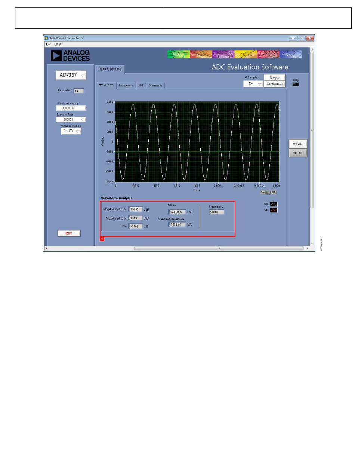
Task: Open the # Samples dropdown
Action: 253,84
